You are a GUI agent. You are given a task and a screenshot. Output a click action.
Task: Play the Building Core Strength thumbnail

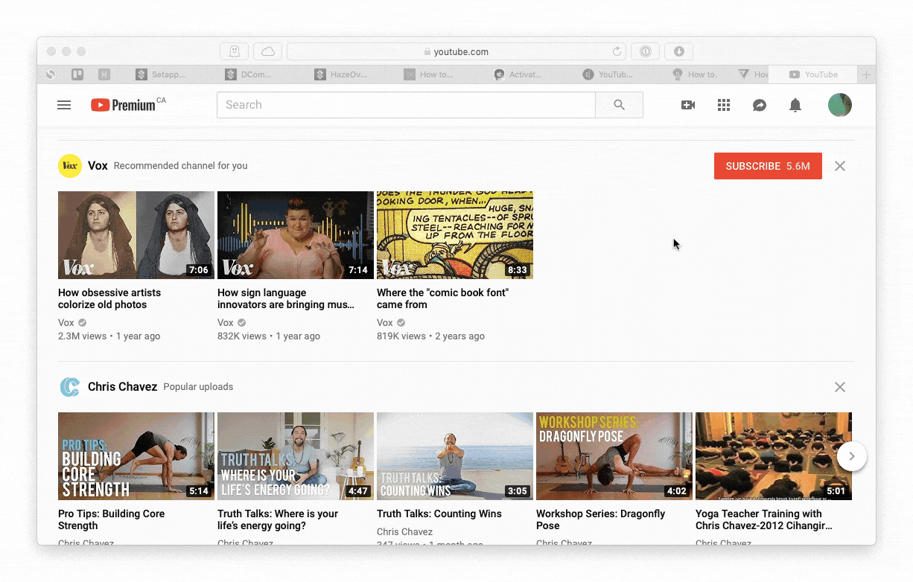coord(136,456)
